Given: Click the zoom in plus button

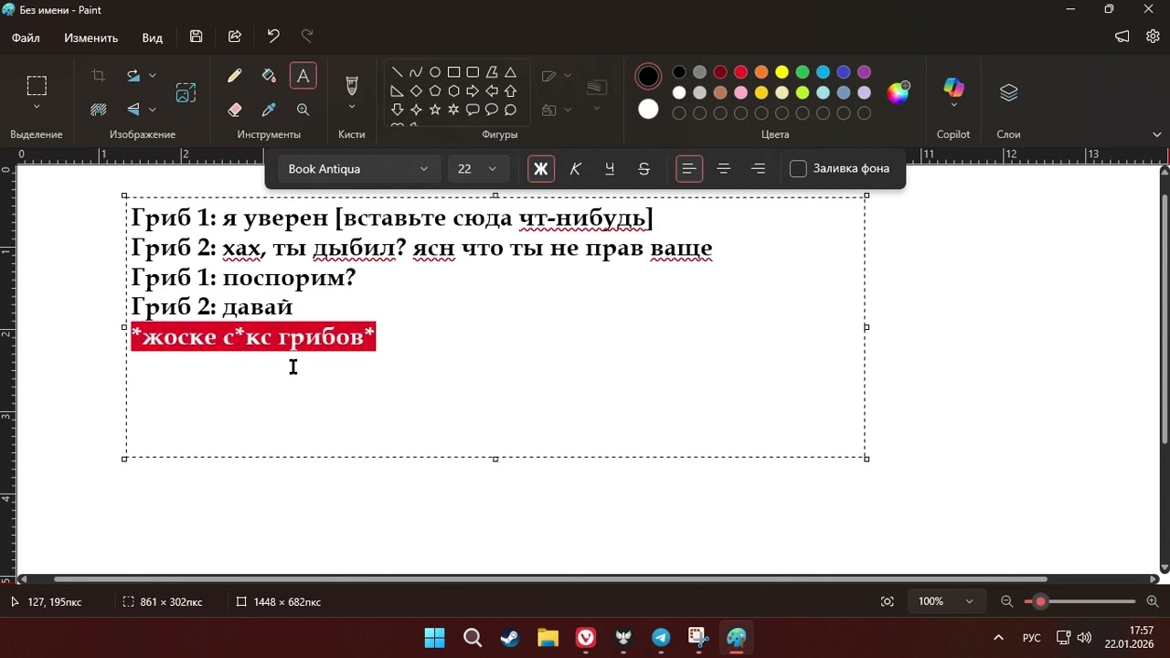Looking at the screenshot, I should [1153, 601].
